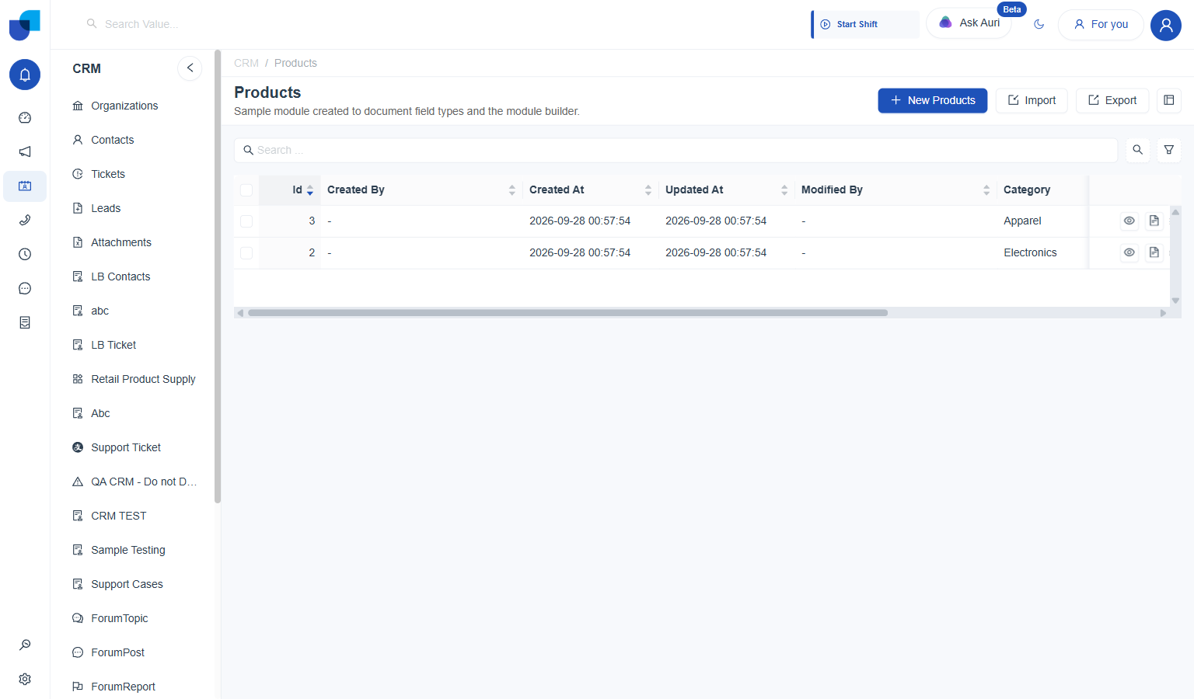Image resolution: width=1194 pixels, height=699 pixels.
Task: Open the clock history icon
Action: pos(25,254)
